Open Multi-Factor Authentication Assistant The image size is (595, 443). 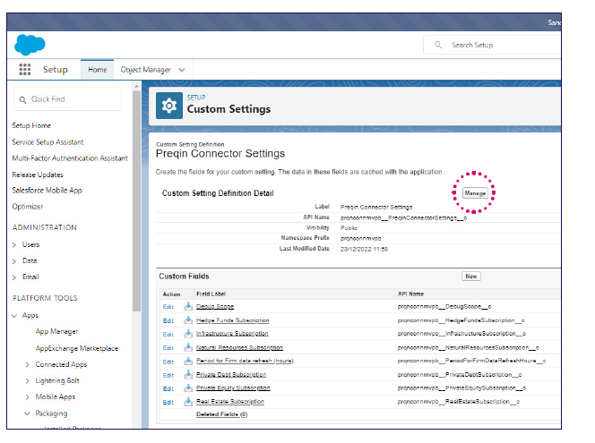70,158
